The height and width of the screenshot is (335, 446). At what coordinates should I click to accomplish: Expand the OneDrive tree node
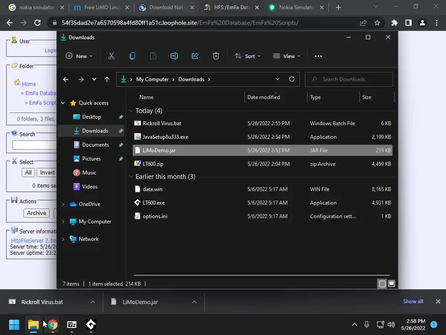pos(63,204)
